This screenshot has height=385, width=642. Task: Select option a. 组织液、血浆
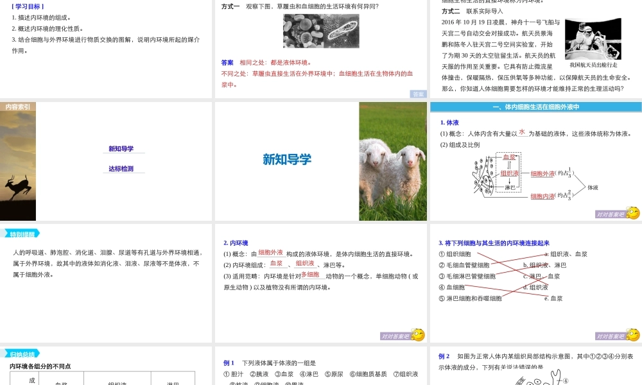(x=566, y=253)
